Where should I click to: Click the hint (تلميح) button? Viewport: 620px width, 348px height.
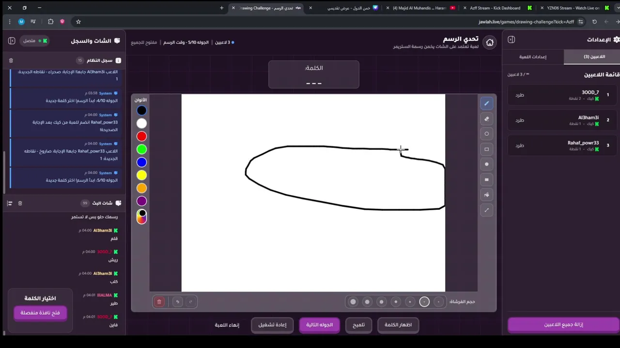pos(358,325)
